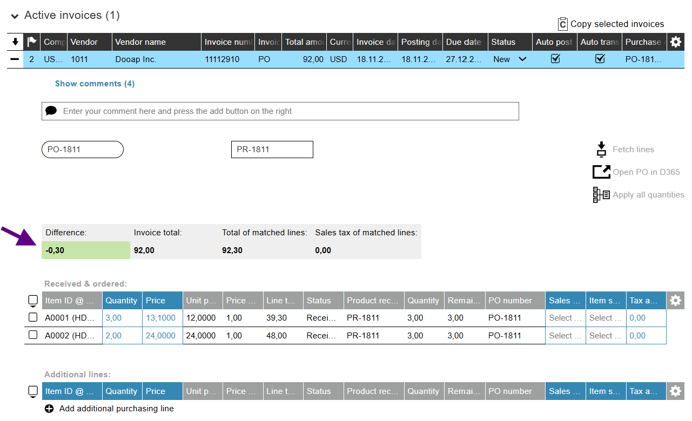Open column settings gear on the invoice grid
The height and width of the screenshot is (421, 692).
(x=676, y=42)
